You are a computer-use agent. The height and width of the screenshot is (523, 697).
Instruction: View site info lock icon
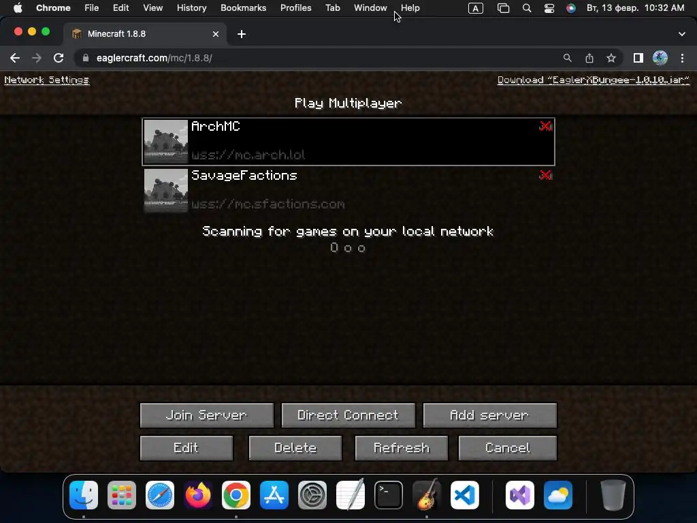point(86,58)
